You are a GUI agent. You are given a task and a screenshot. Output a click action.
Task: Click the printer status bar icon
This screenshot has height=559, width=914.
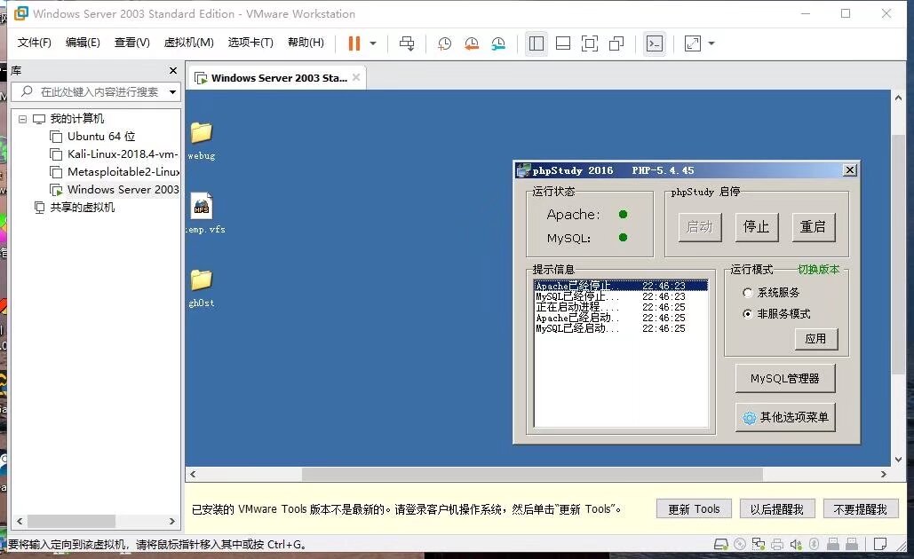777,545
